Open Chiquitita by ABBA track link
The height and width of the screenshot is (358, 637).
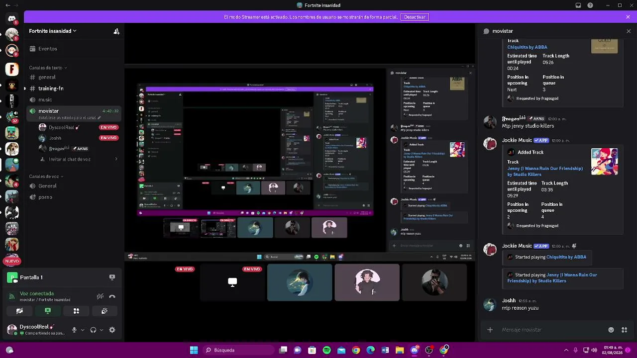[x=527, y=47]
